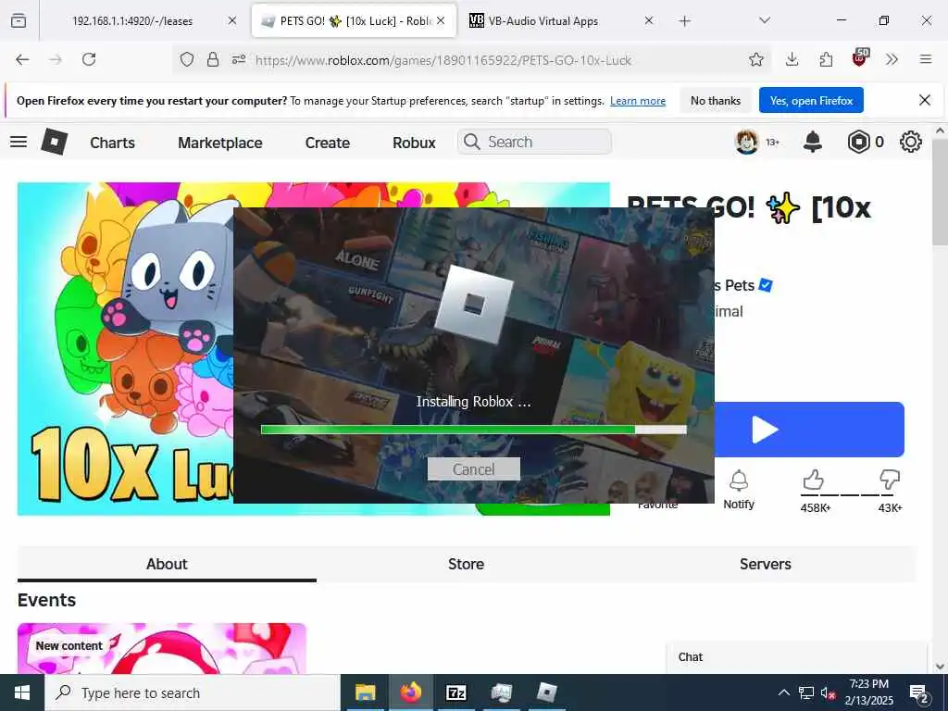The height and width of the screenshot is (711, 948).
Task: Click the Installing Roblox progress bar
Action: (473, 430)
